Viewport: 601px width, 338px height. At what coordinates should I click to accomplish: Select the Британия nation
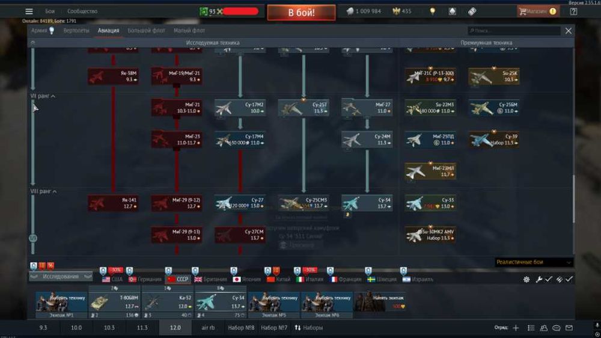(x=210, y=279)
